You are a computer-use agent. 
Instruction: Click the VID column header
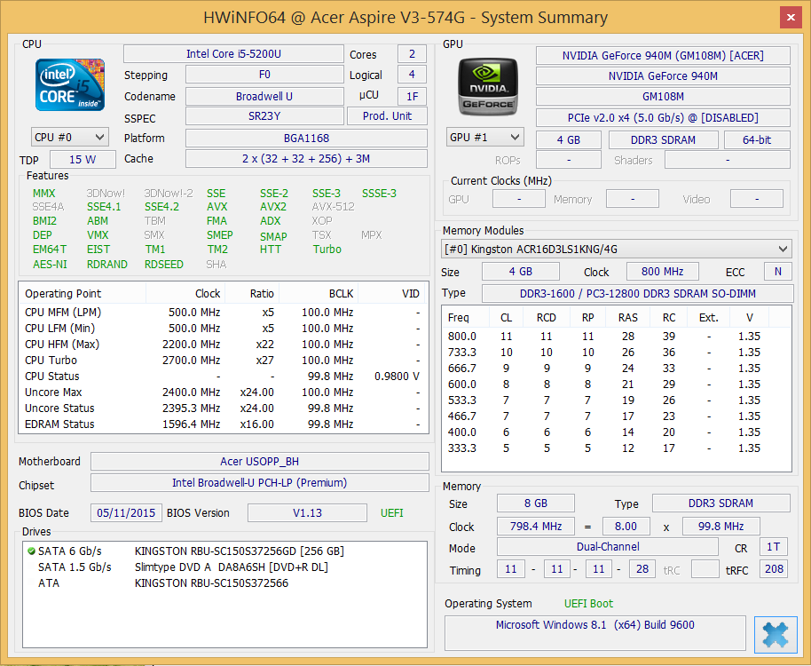point(392,293)
